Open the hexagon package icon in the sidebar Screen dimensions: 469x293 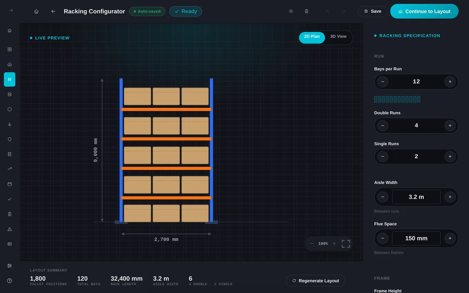[x=10, y=109]
